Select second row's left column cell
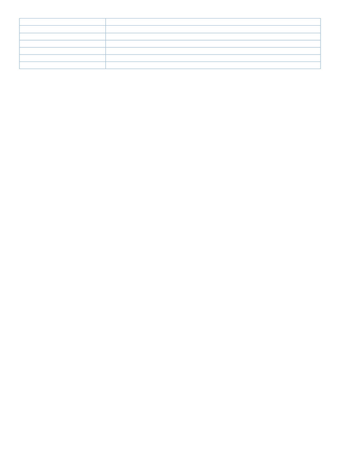Viewport: 340px width, 453px height. 62,29
